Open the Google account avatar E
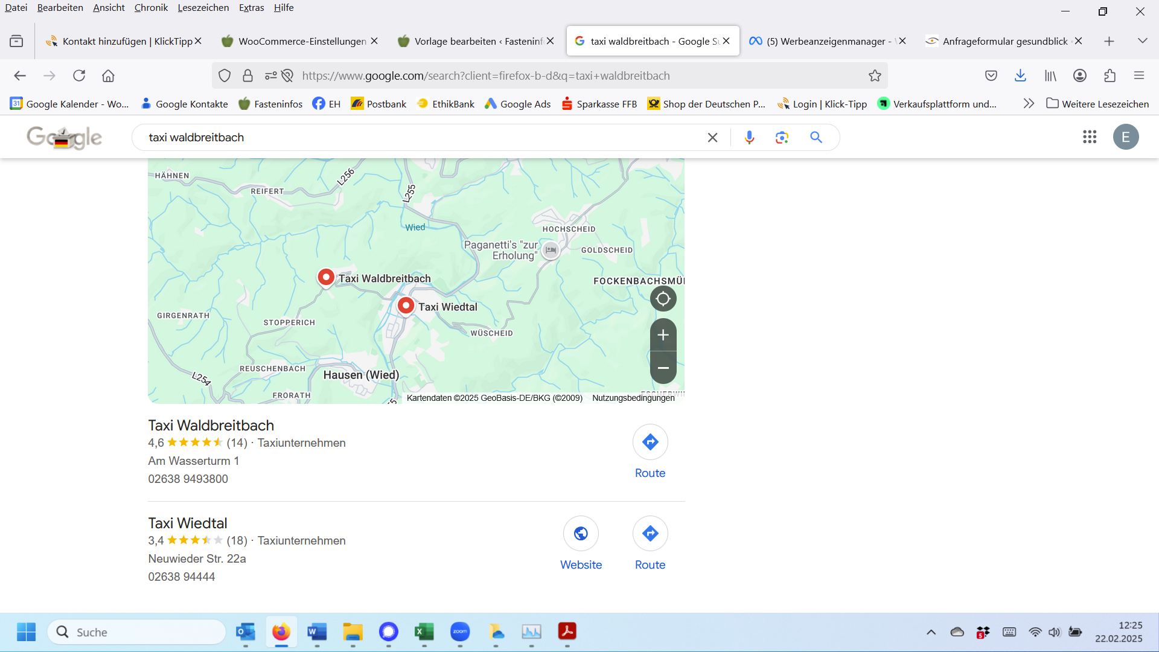Image resolution: width=1159 pixels, height=652 pixels. [x=1126, y=137]
